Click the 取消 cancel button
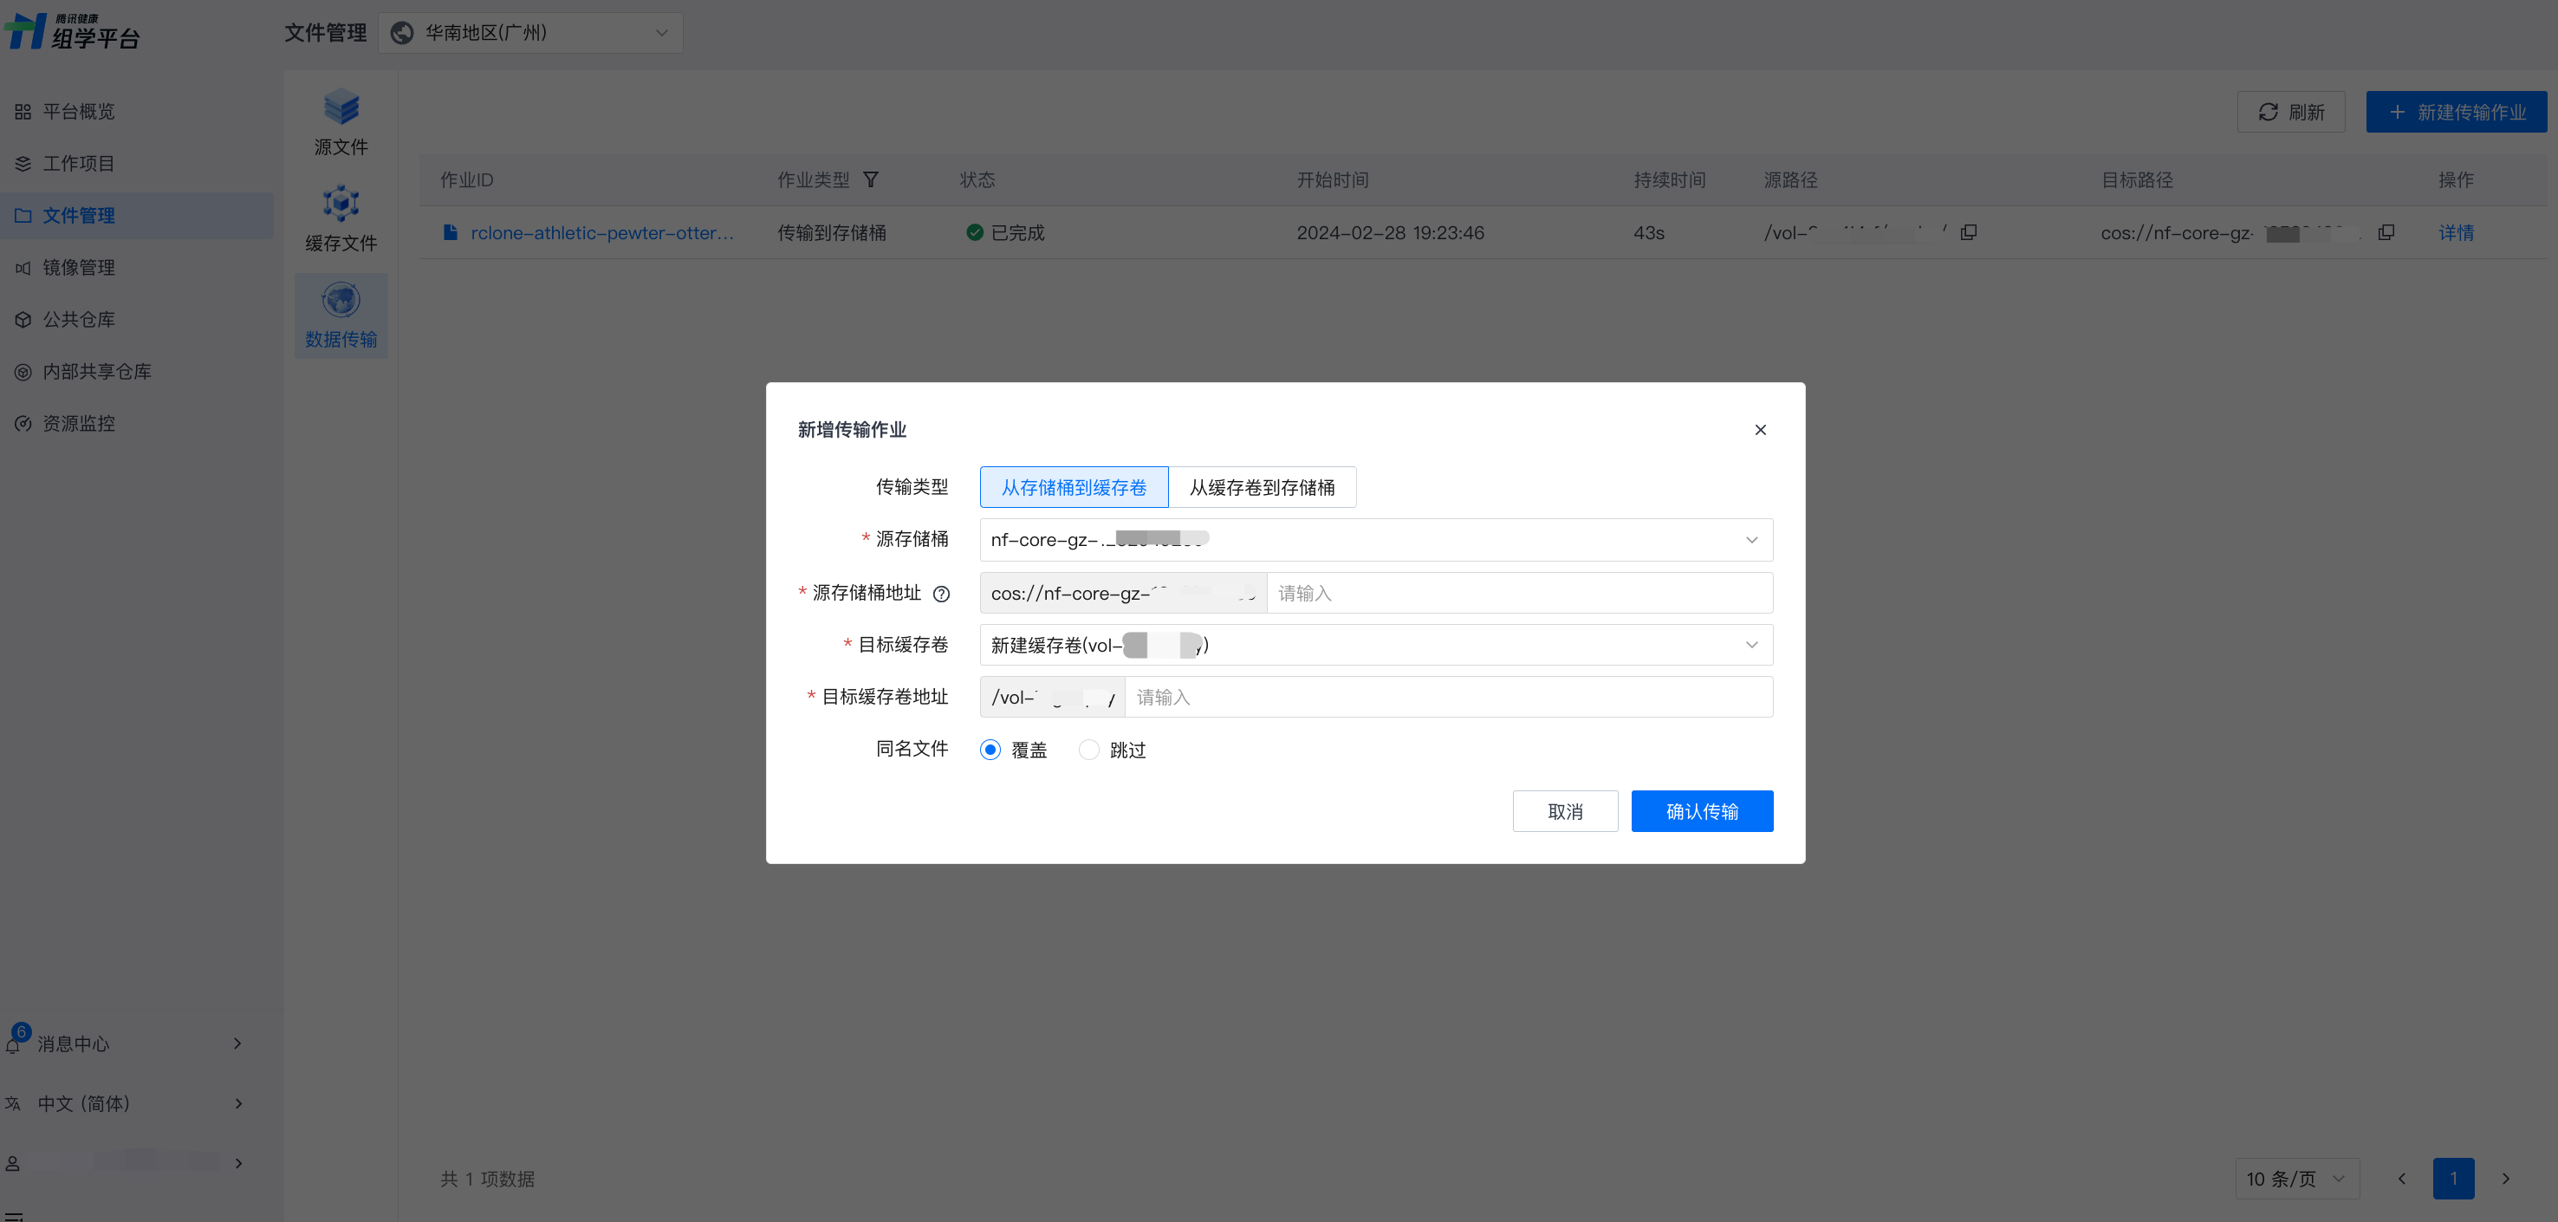This screenshot has height=1222, width=2558. coord(1564,812)
